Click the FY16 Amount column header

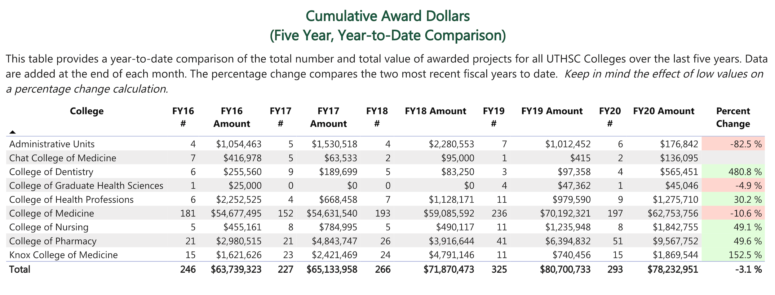click(x=232, y=117)
